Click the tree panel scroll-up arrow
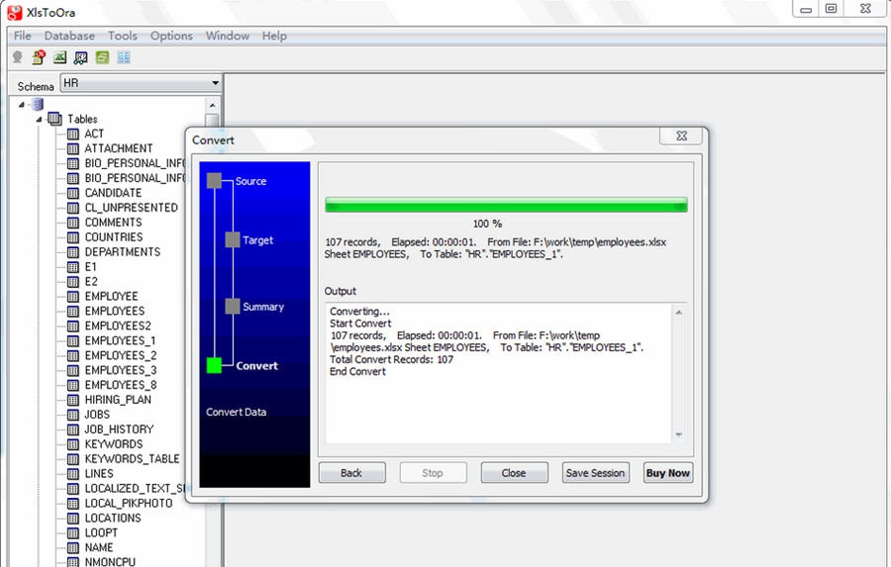 [212, 106]
